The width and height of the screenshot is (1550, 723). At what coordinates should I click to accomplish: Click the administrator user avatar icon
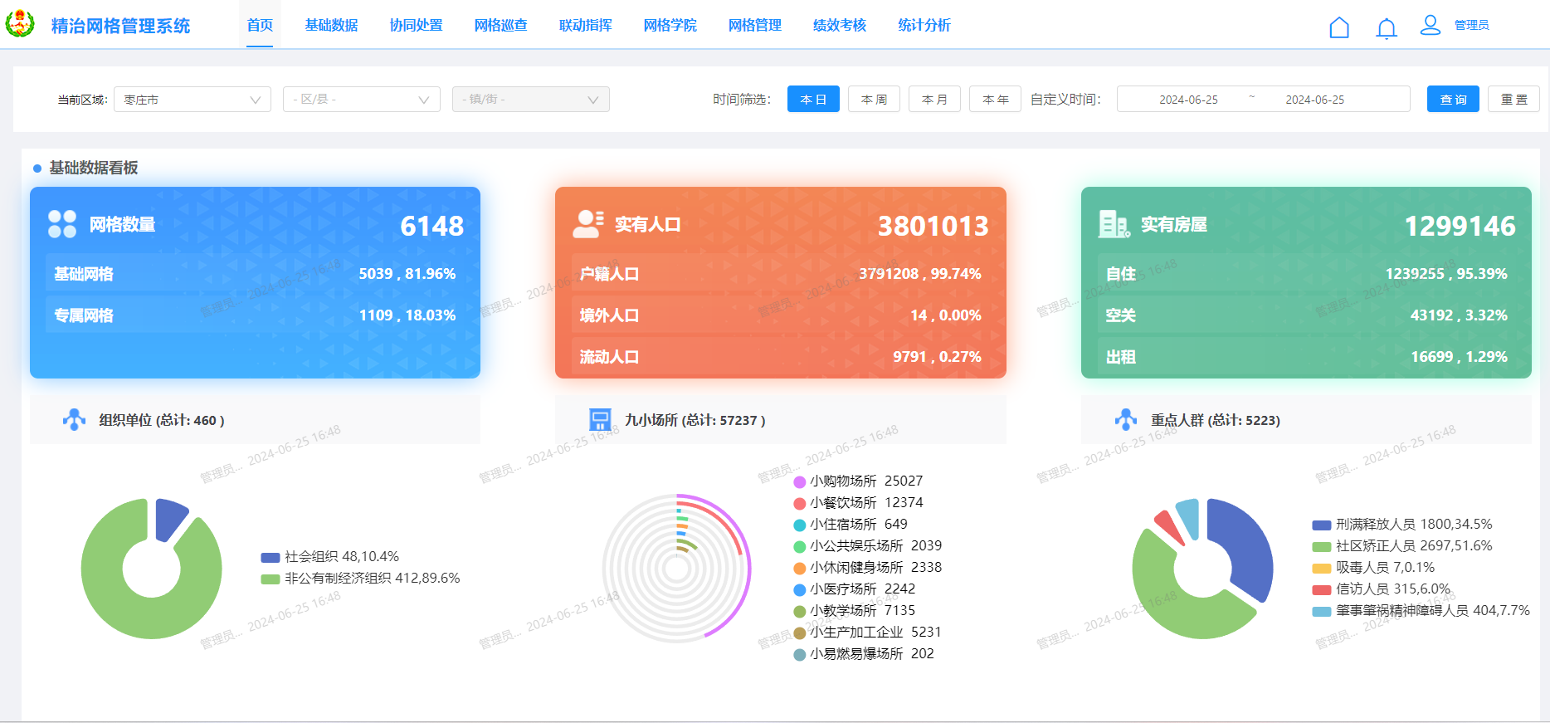point(1430,25)
